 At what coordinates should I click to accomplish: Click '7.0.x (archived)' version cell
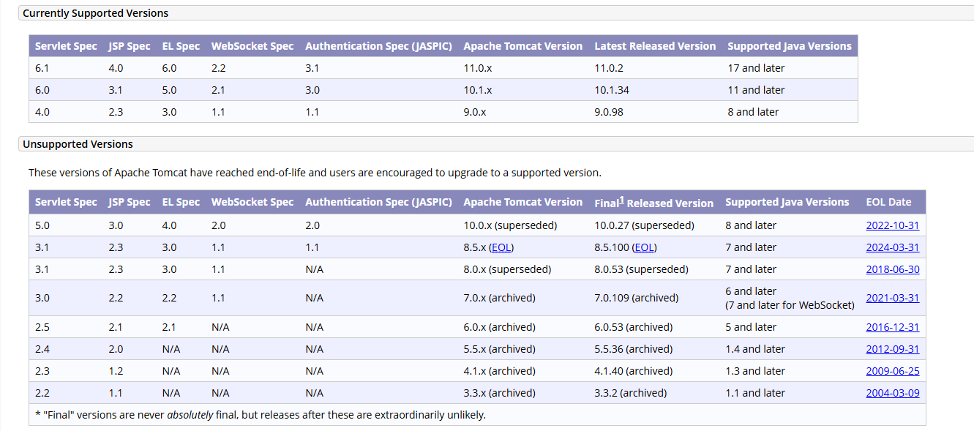click(499, 298)
